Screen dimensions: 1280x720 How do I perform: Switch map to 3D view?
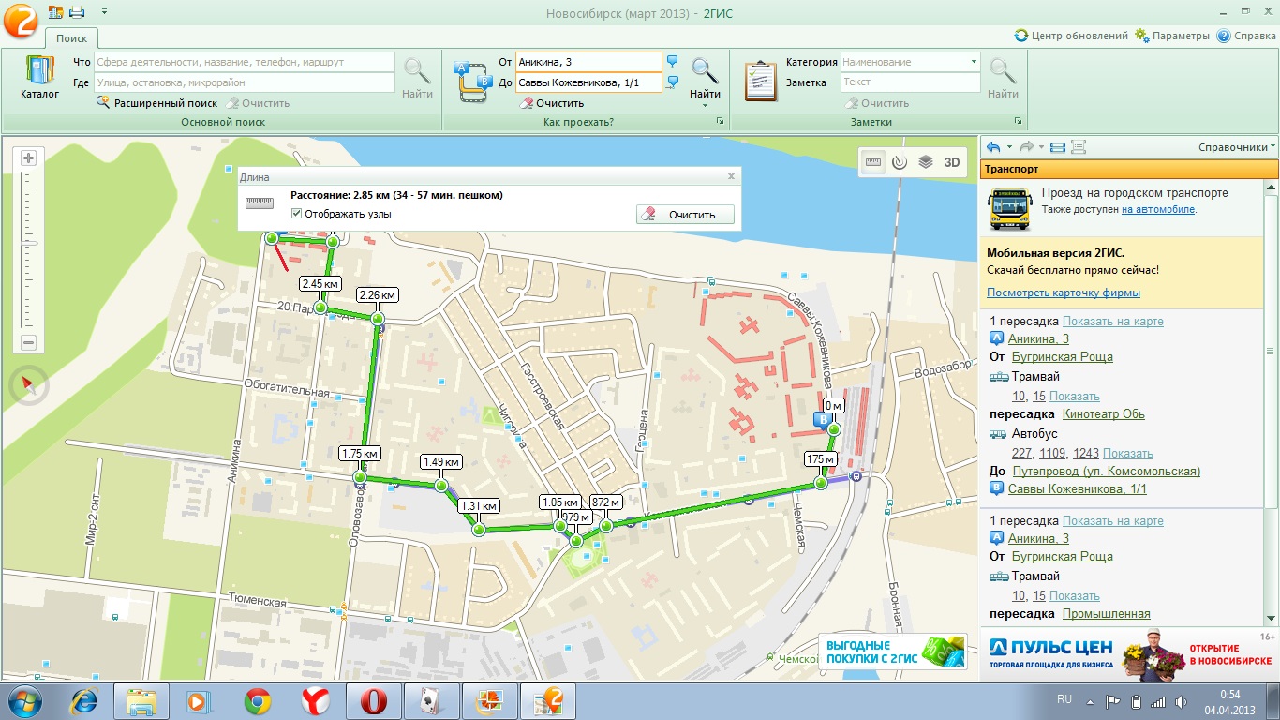click(x=952, y=162)
